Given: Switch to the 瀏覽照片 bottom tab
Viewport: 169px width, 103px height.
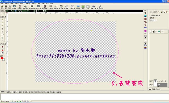Looking at the screenshot, I should click(3, 92).
